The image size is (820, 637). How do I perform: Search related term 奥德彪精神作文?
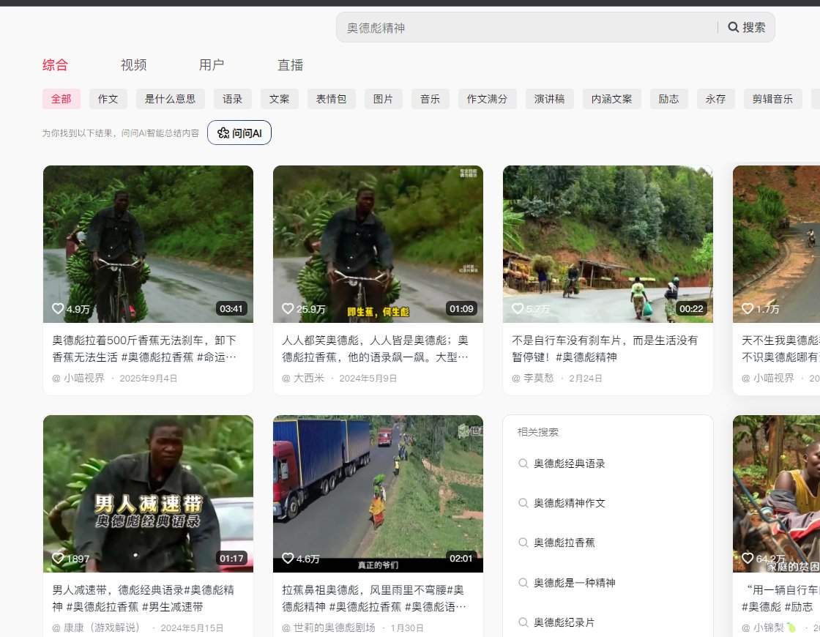pos(569,503)
